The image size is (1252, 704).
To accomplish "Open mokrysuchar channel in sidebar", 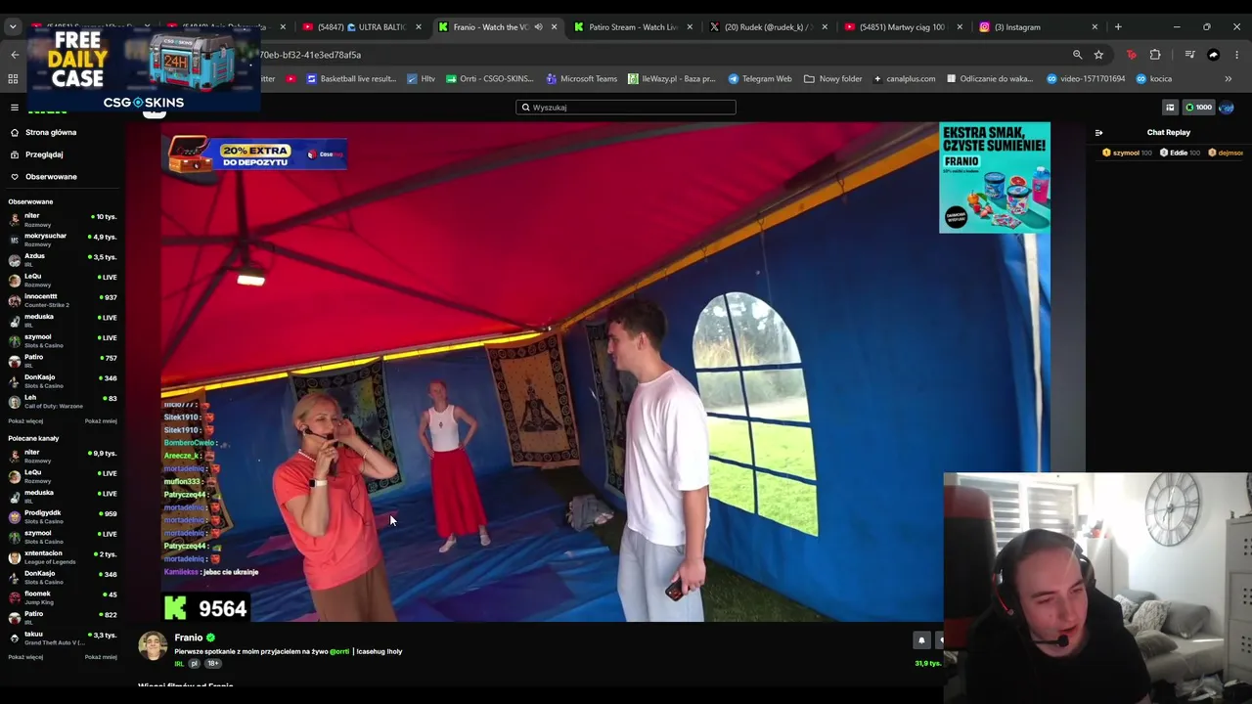I will [63, 240].
